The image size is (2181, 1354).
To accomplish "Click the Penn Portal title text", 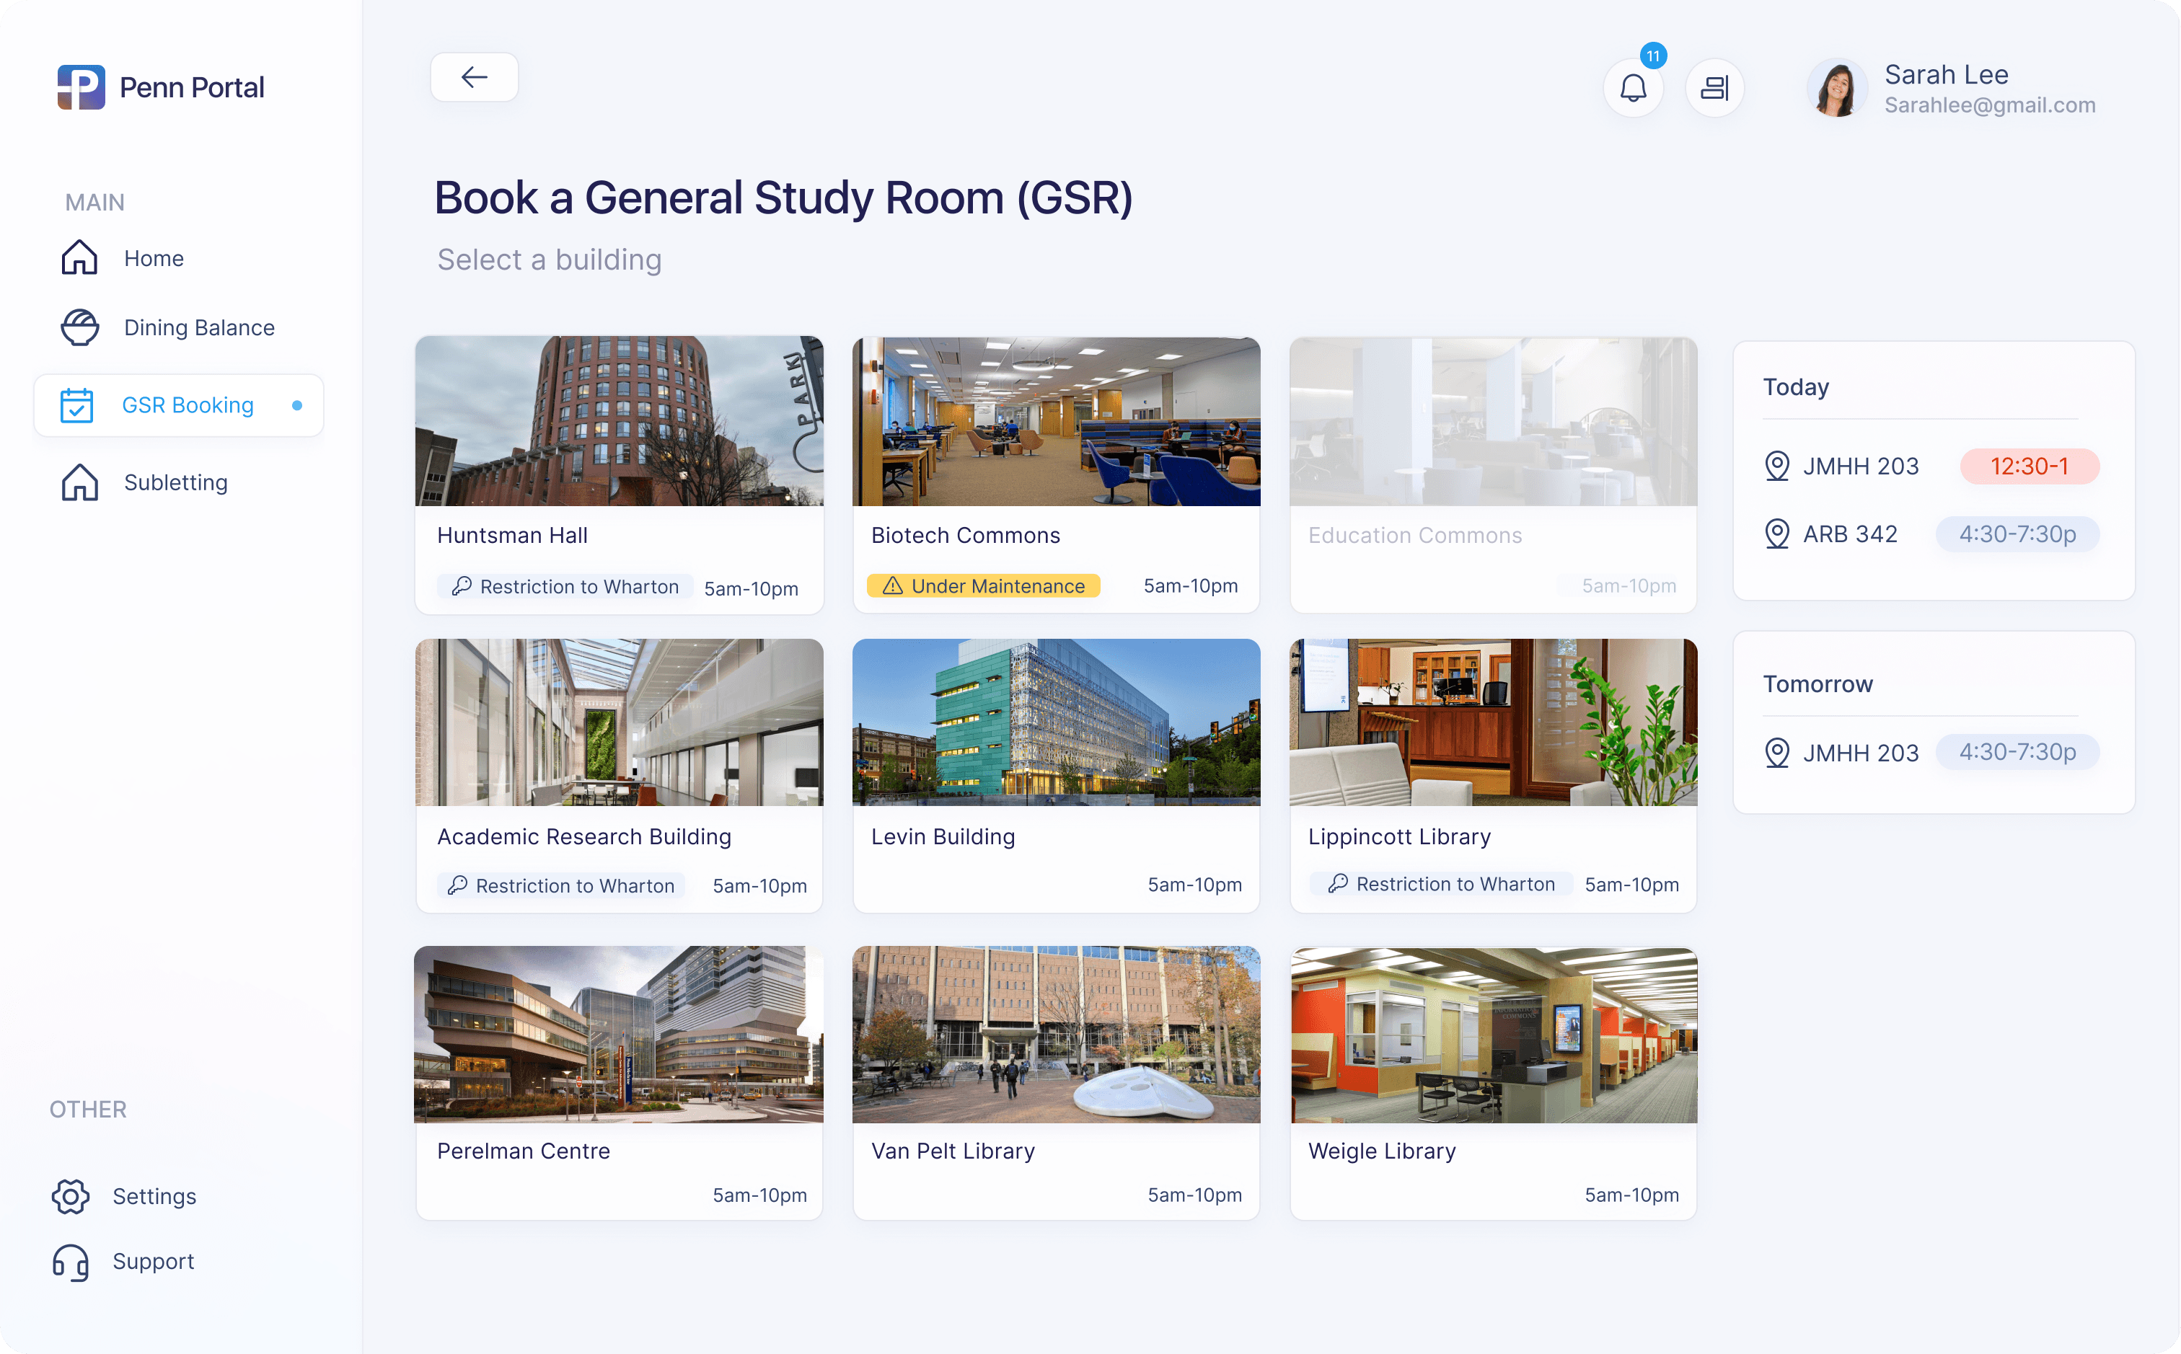I will (x=192, y=87).
